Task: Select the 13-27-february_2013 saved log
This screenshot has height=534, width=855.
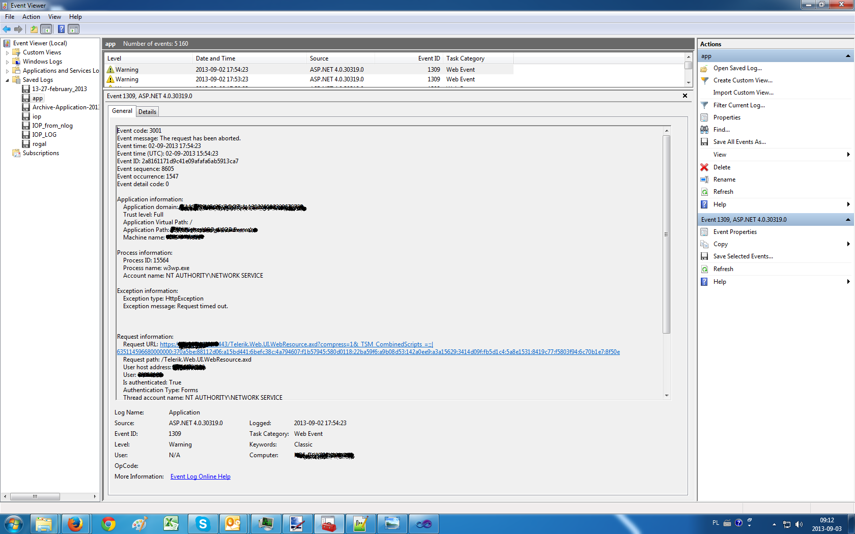Action: tap(60, 89)
